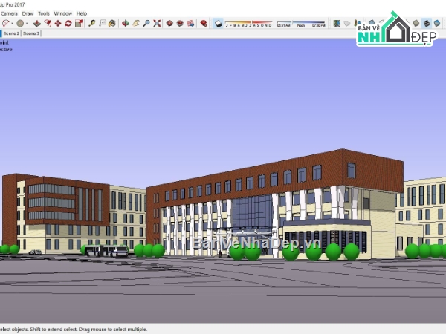
Task: Click the Add Location map icon
Action: click(337, 23)
